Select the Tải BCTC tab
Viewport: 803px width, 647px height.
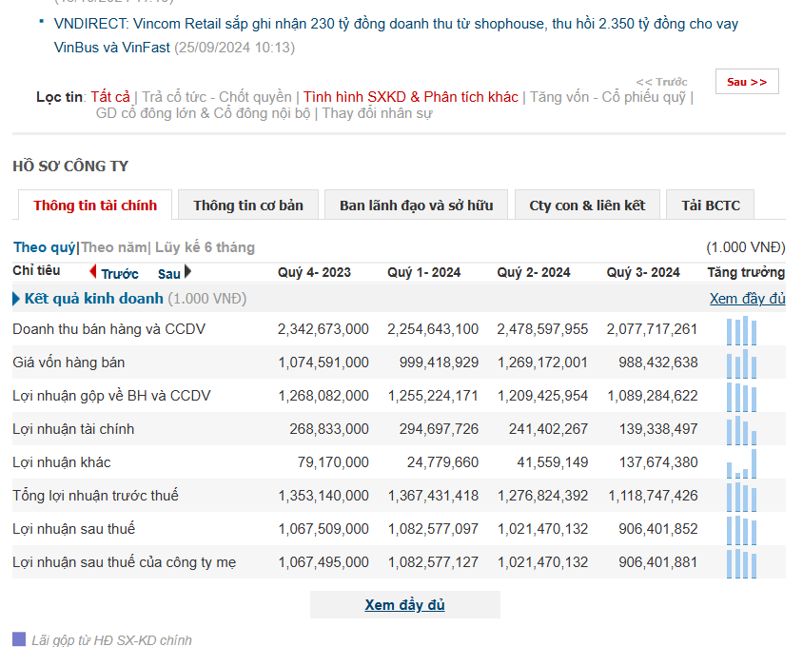click(x=710, y=206)
